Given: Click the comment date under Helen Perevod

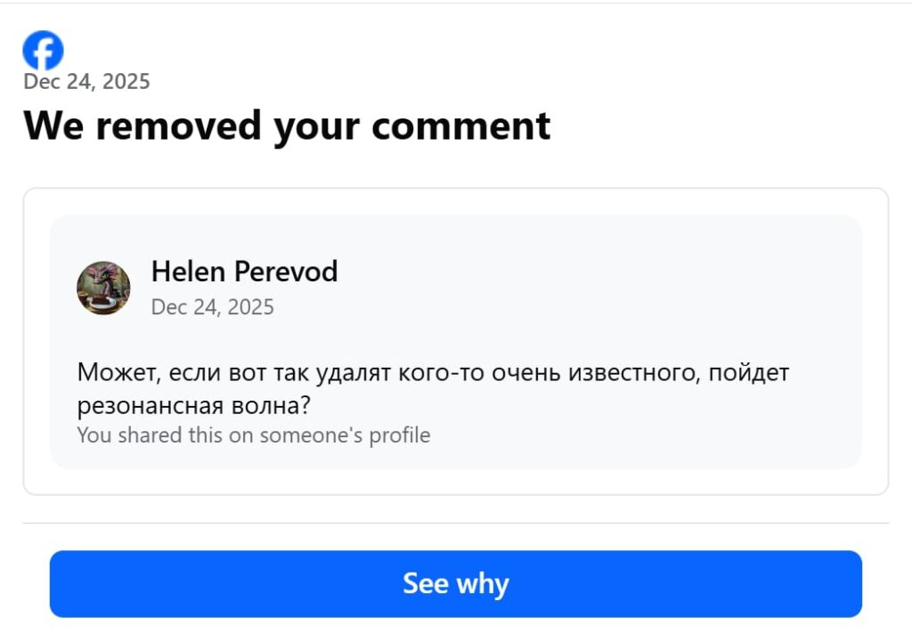Looking at the screenshot, I should coord(212,307).
